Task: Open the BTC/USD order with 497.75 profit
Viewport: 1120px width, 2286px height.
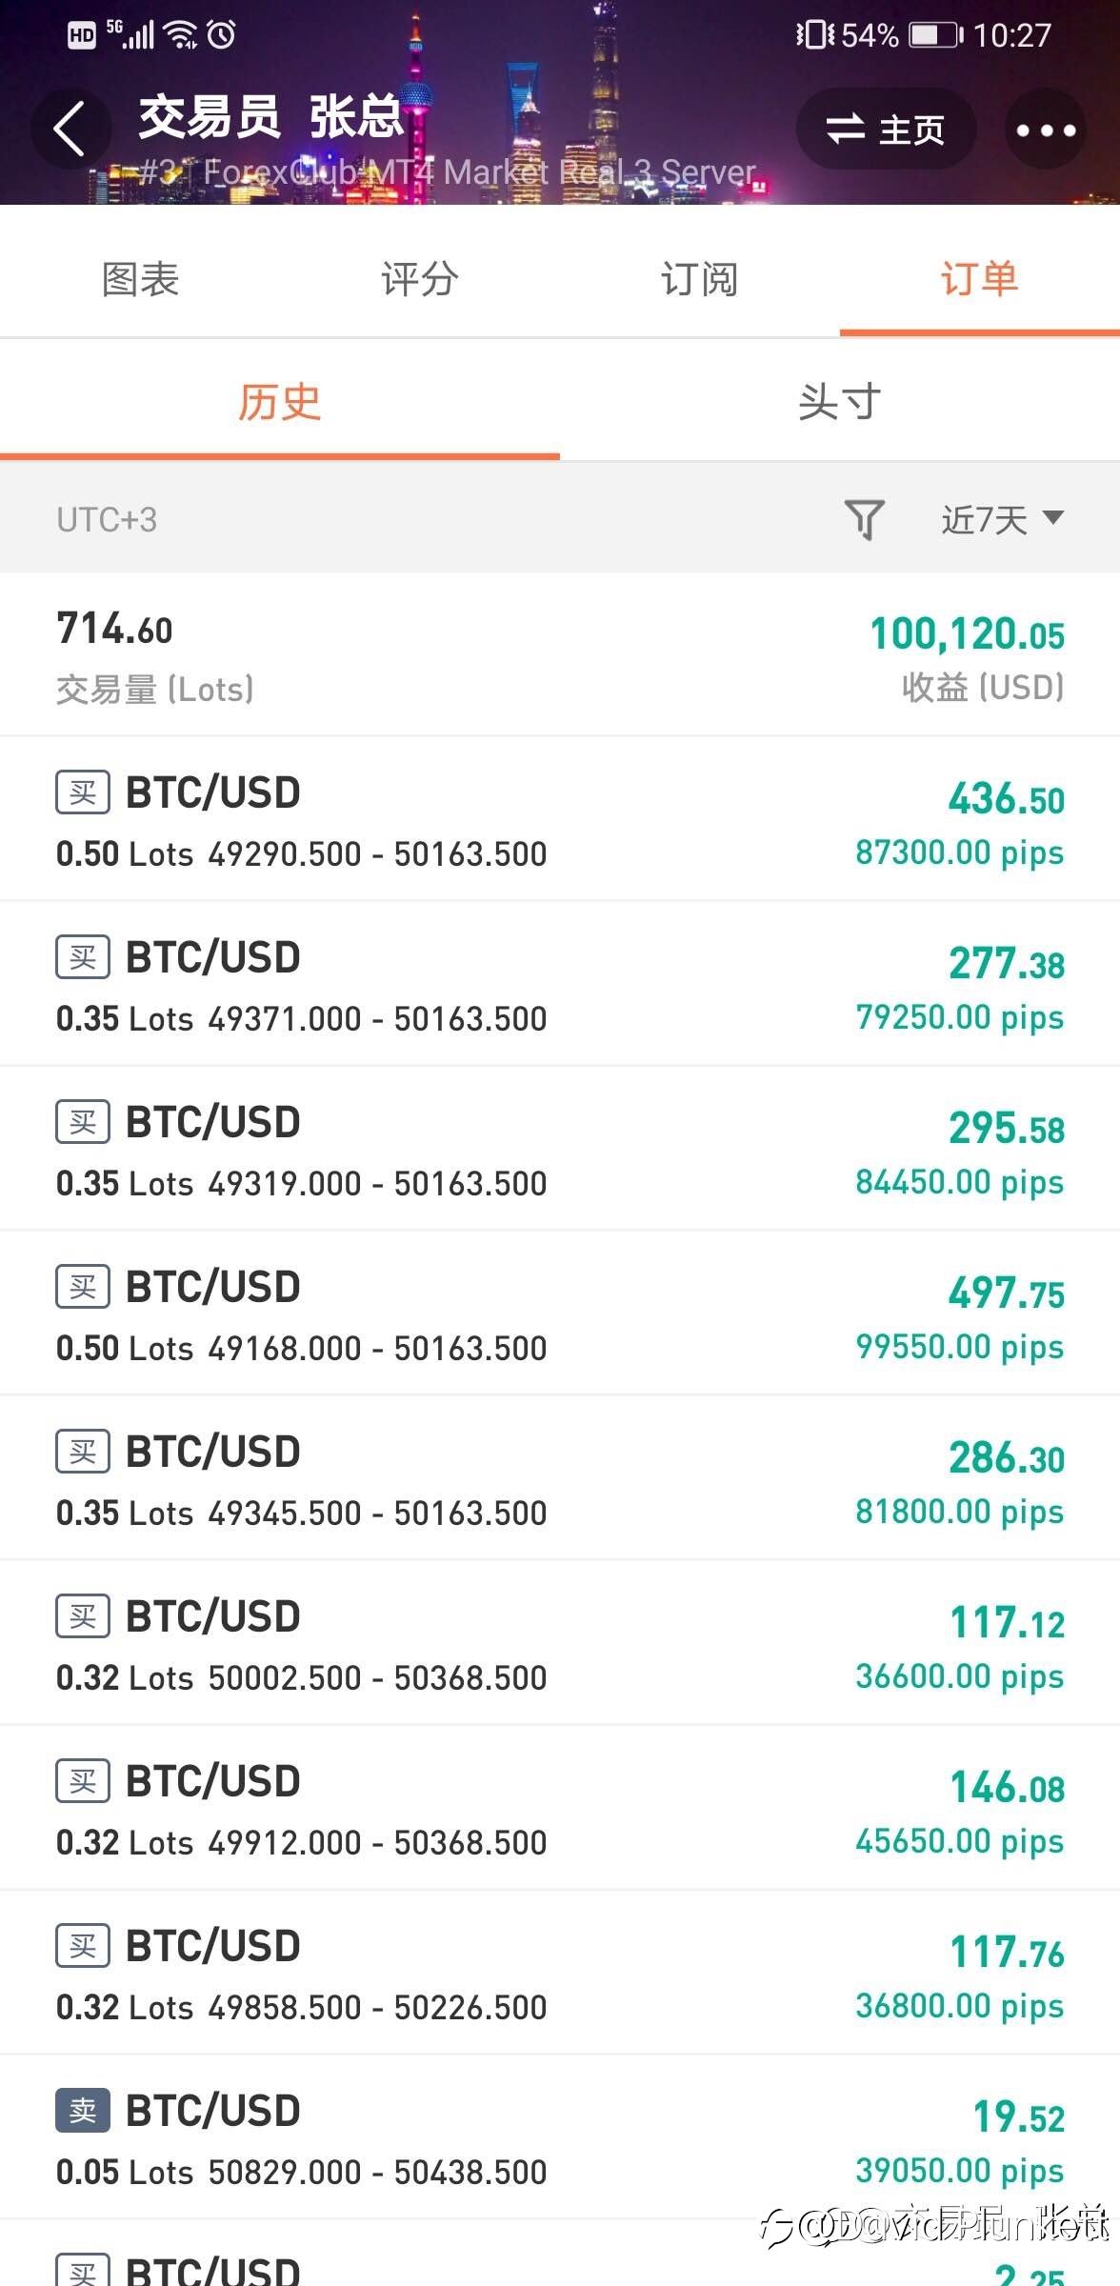Action: [560, 1313]
